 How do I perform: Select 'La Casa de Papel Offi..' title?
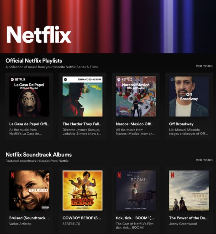click(29, 124)
